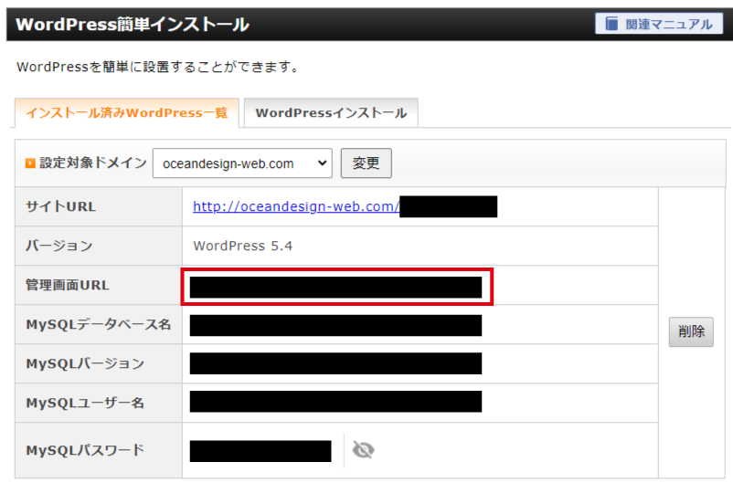Switch to the WordPressインストール tab

point(331,112)
